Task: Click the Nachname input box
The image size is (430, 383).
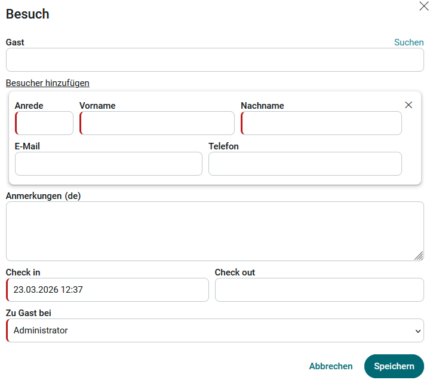Action: 321,123
